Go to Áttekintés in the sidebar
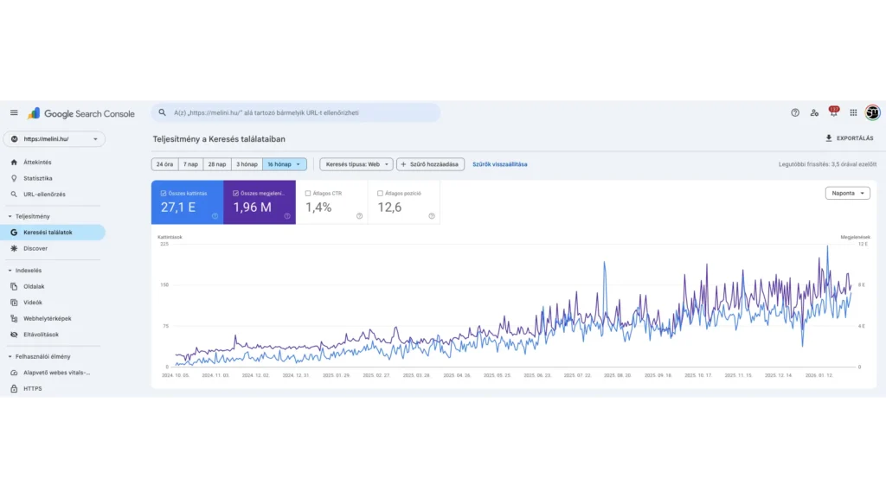 37,163
